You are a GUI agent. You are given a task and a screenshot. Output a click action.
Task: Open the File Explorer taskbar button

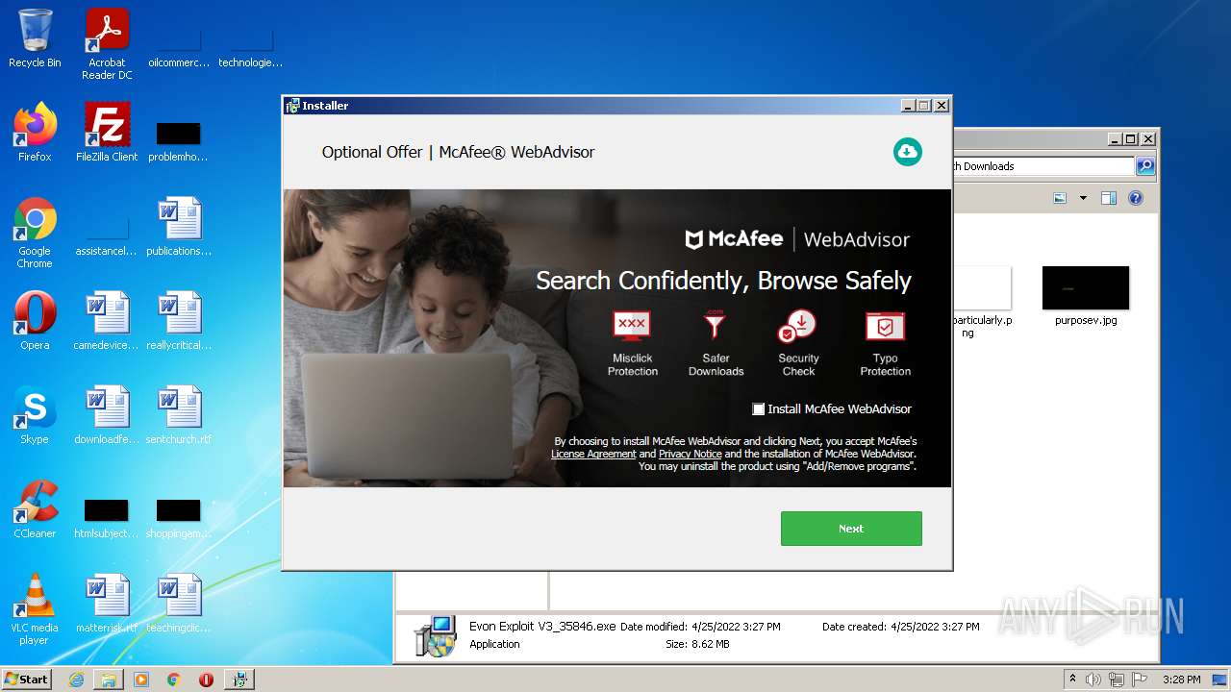point(109,680)
